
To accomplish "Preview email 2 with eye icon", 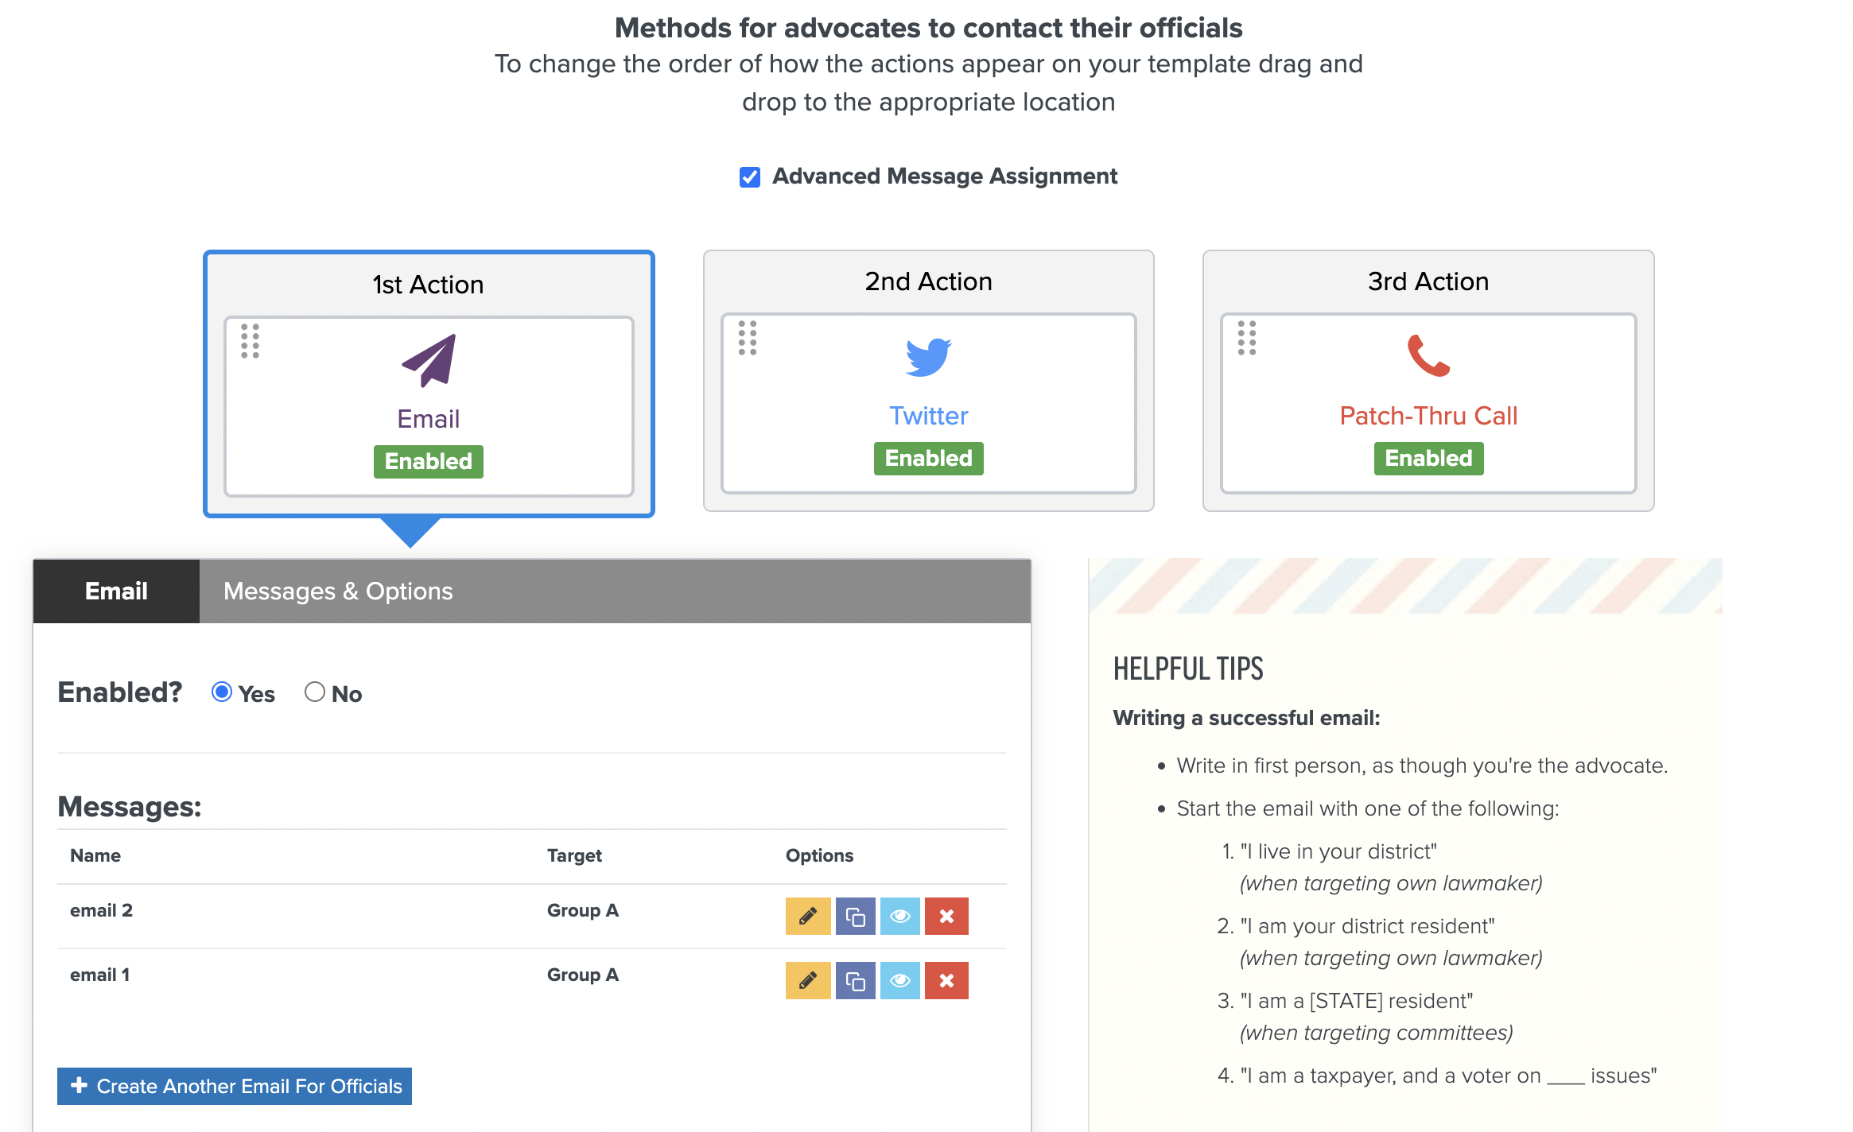I will coord(899,916).
